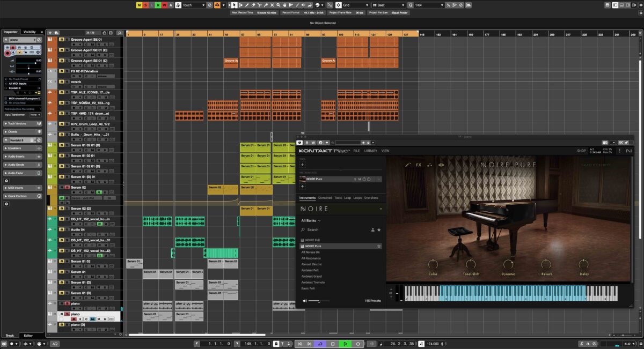
Task: Click the particles icon in NOIRE header
Action: click(x=430, y=165)
